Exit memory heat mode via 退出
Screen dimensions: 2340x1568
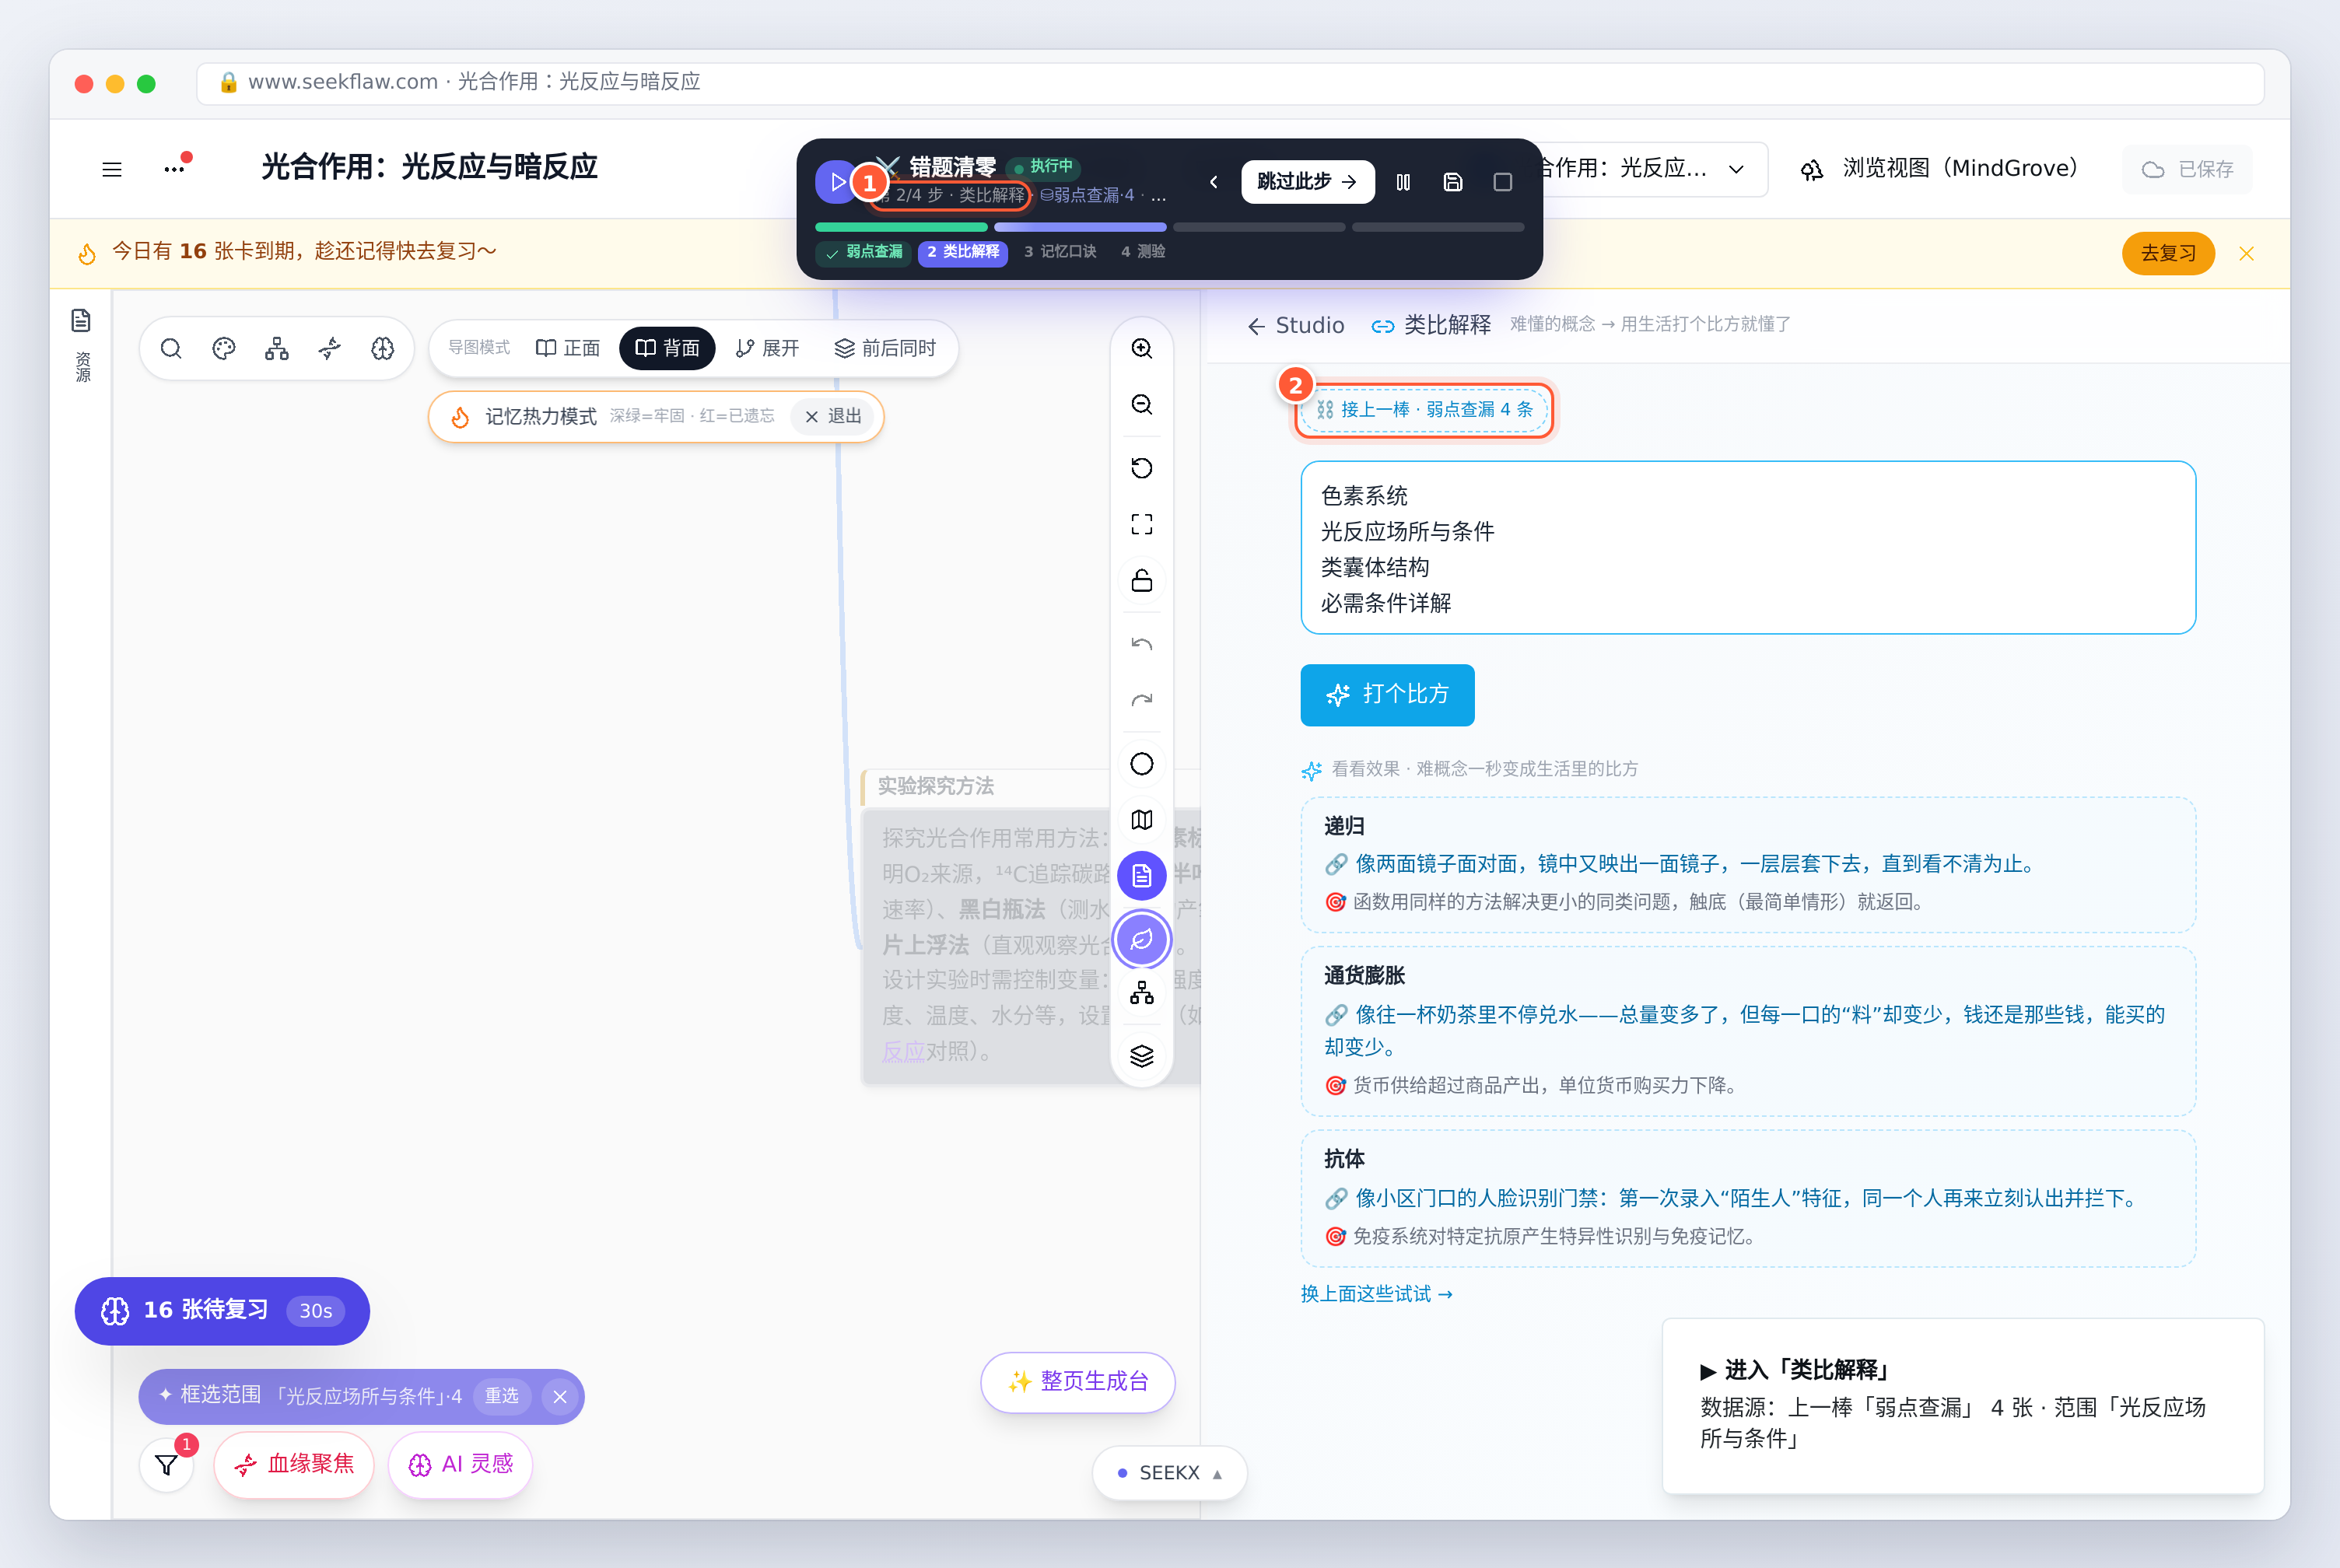[833, 416]
